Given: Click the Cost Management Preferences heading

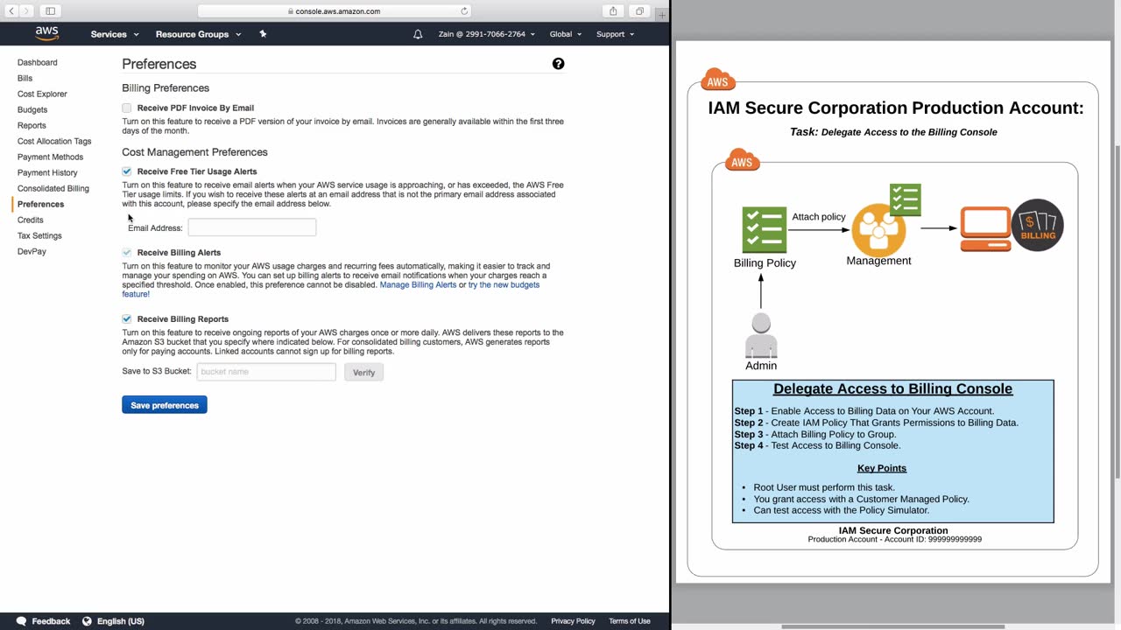Looking at the screenshot, I should (194, 152).
